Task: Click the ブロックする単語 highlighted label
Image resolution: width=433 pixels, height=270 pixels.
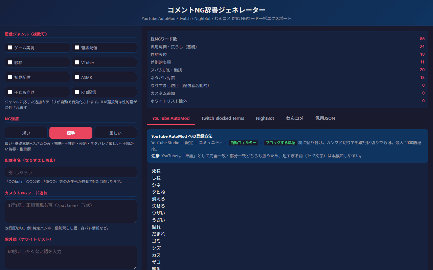Action: [280, 143]
